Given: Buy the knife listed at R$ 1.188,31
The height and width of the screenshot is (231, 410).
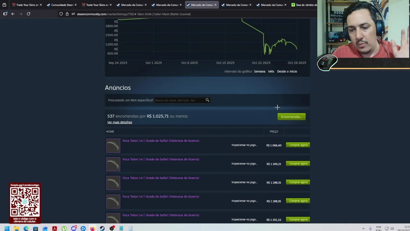Looking at the screenshot, I should (298, 182).
